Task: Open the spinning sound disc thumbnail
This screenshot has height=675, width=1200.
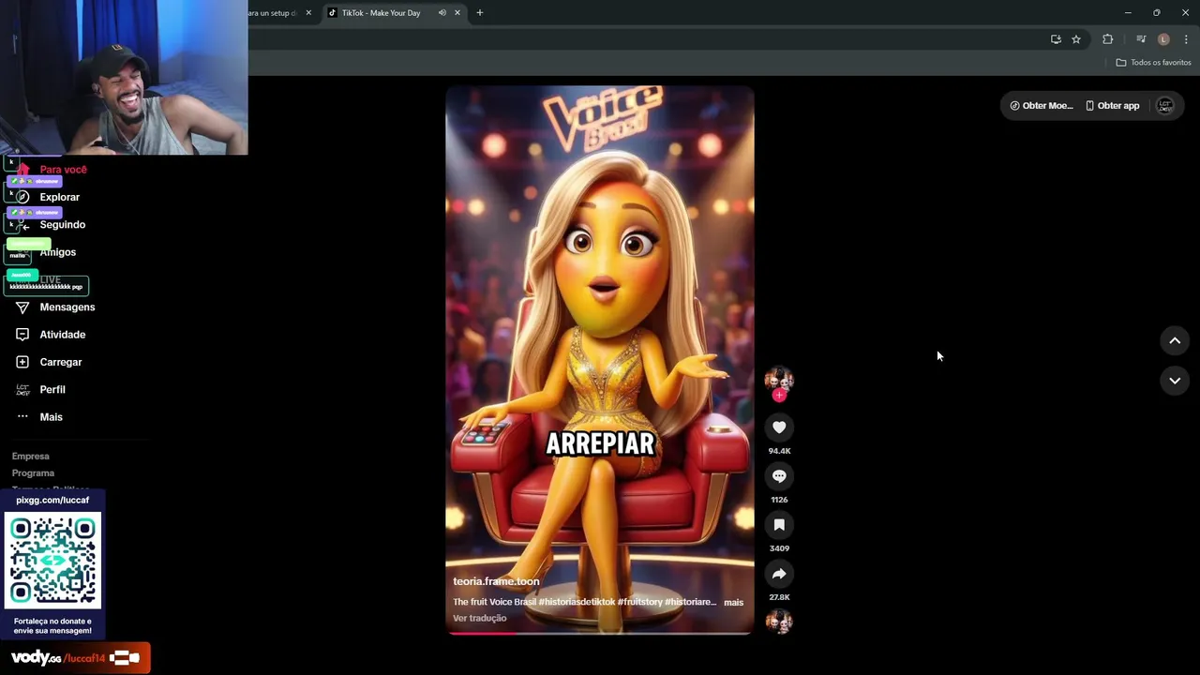Action: pos(779,622)
